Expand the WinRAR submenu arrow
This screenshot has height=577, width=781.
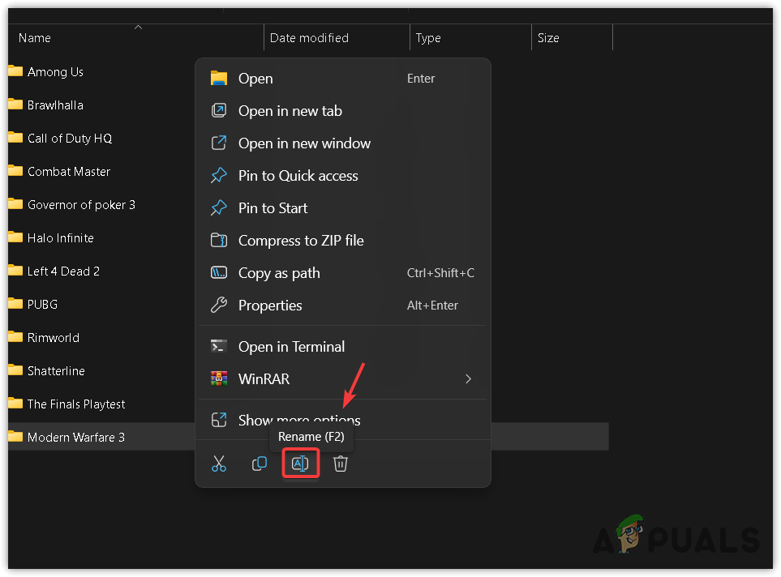[468, 378]
